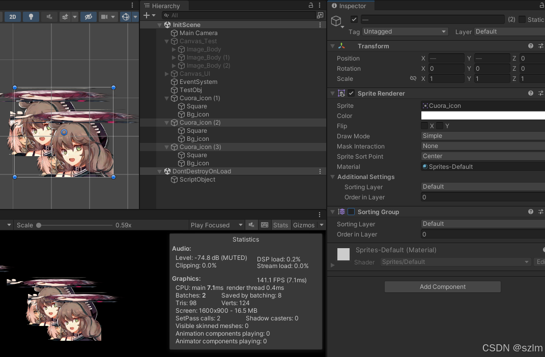545x357 pixels.
Task: Open the Sprite Renderer Color swatch
Action: point(483,115)
